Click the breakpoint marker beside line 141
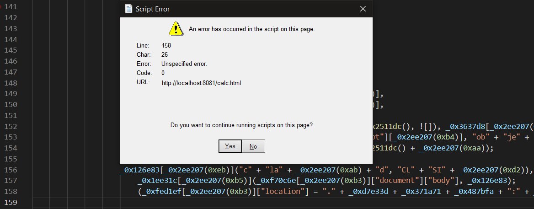 (x=0, y=6)
